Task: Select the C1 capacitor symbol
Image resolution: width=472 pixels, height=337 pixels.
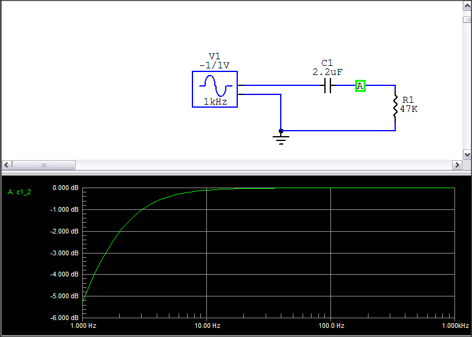Action: pos(328,85)
